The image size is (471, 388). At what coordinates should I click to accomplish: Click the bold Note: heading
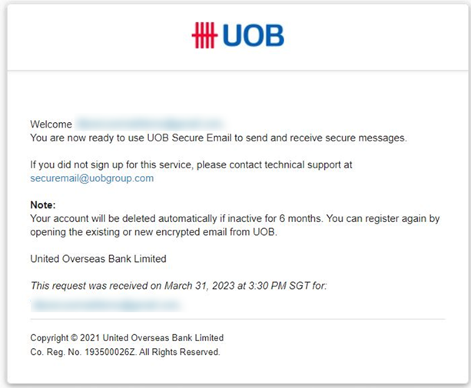(43, 205)
